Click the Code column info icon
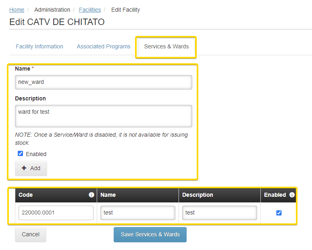The width and height of the screenshot is (312, 250). 92,195
